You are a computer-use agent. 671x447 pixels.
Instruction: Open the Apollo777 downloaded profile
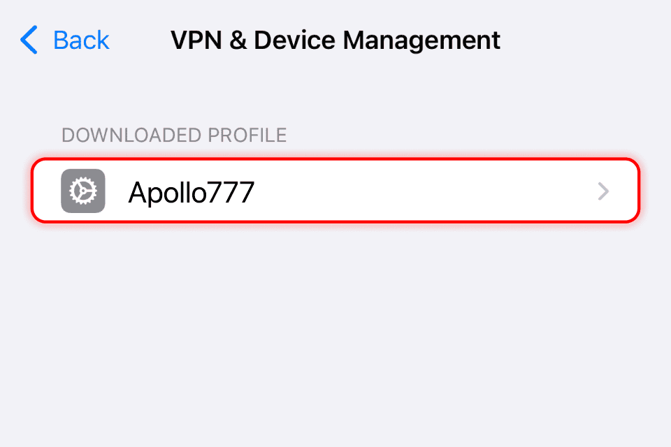[335, 191]
